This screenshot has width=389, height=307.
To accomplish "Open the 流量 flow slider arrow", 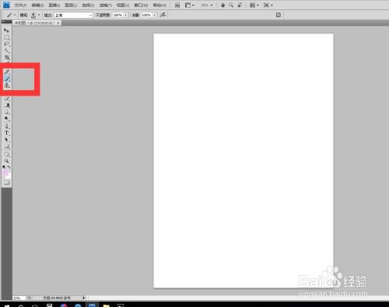I will [154, 16].
